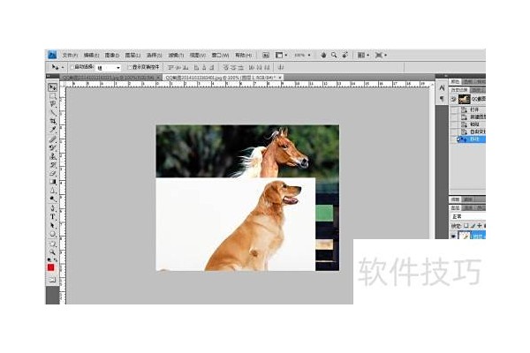530x353 pixels.
Task: Select the layer thumbnail in Layers panel
Action: pyautogui.click(x=464, y=236)
